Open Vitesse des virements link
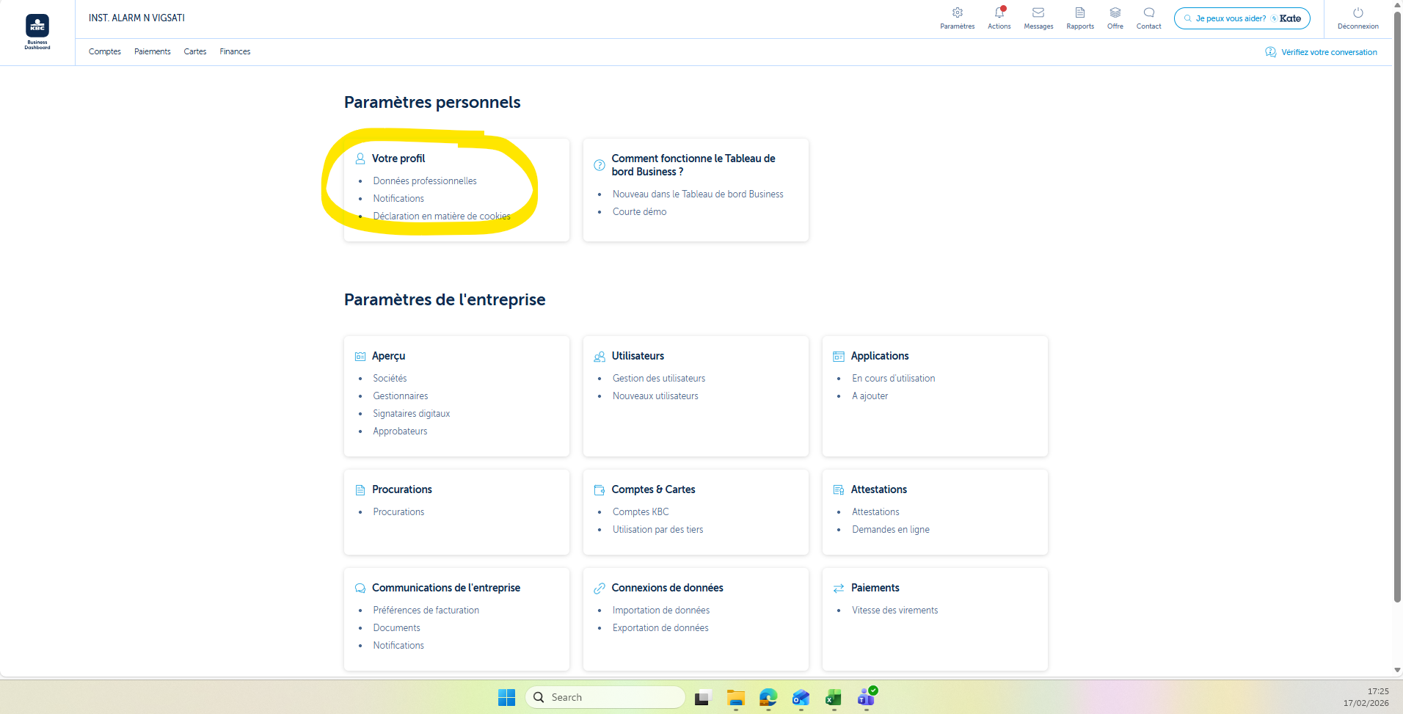The width and height of the screenshot is (1403, 714). pos(894,611)
